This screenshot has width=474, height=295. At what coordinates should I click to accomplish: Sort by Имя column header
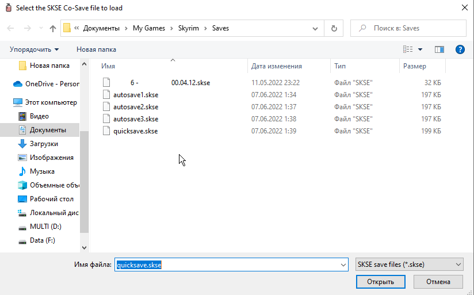pyautogui.click(x=108, y=66)
